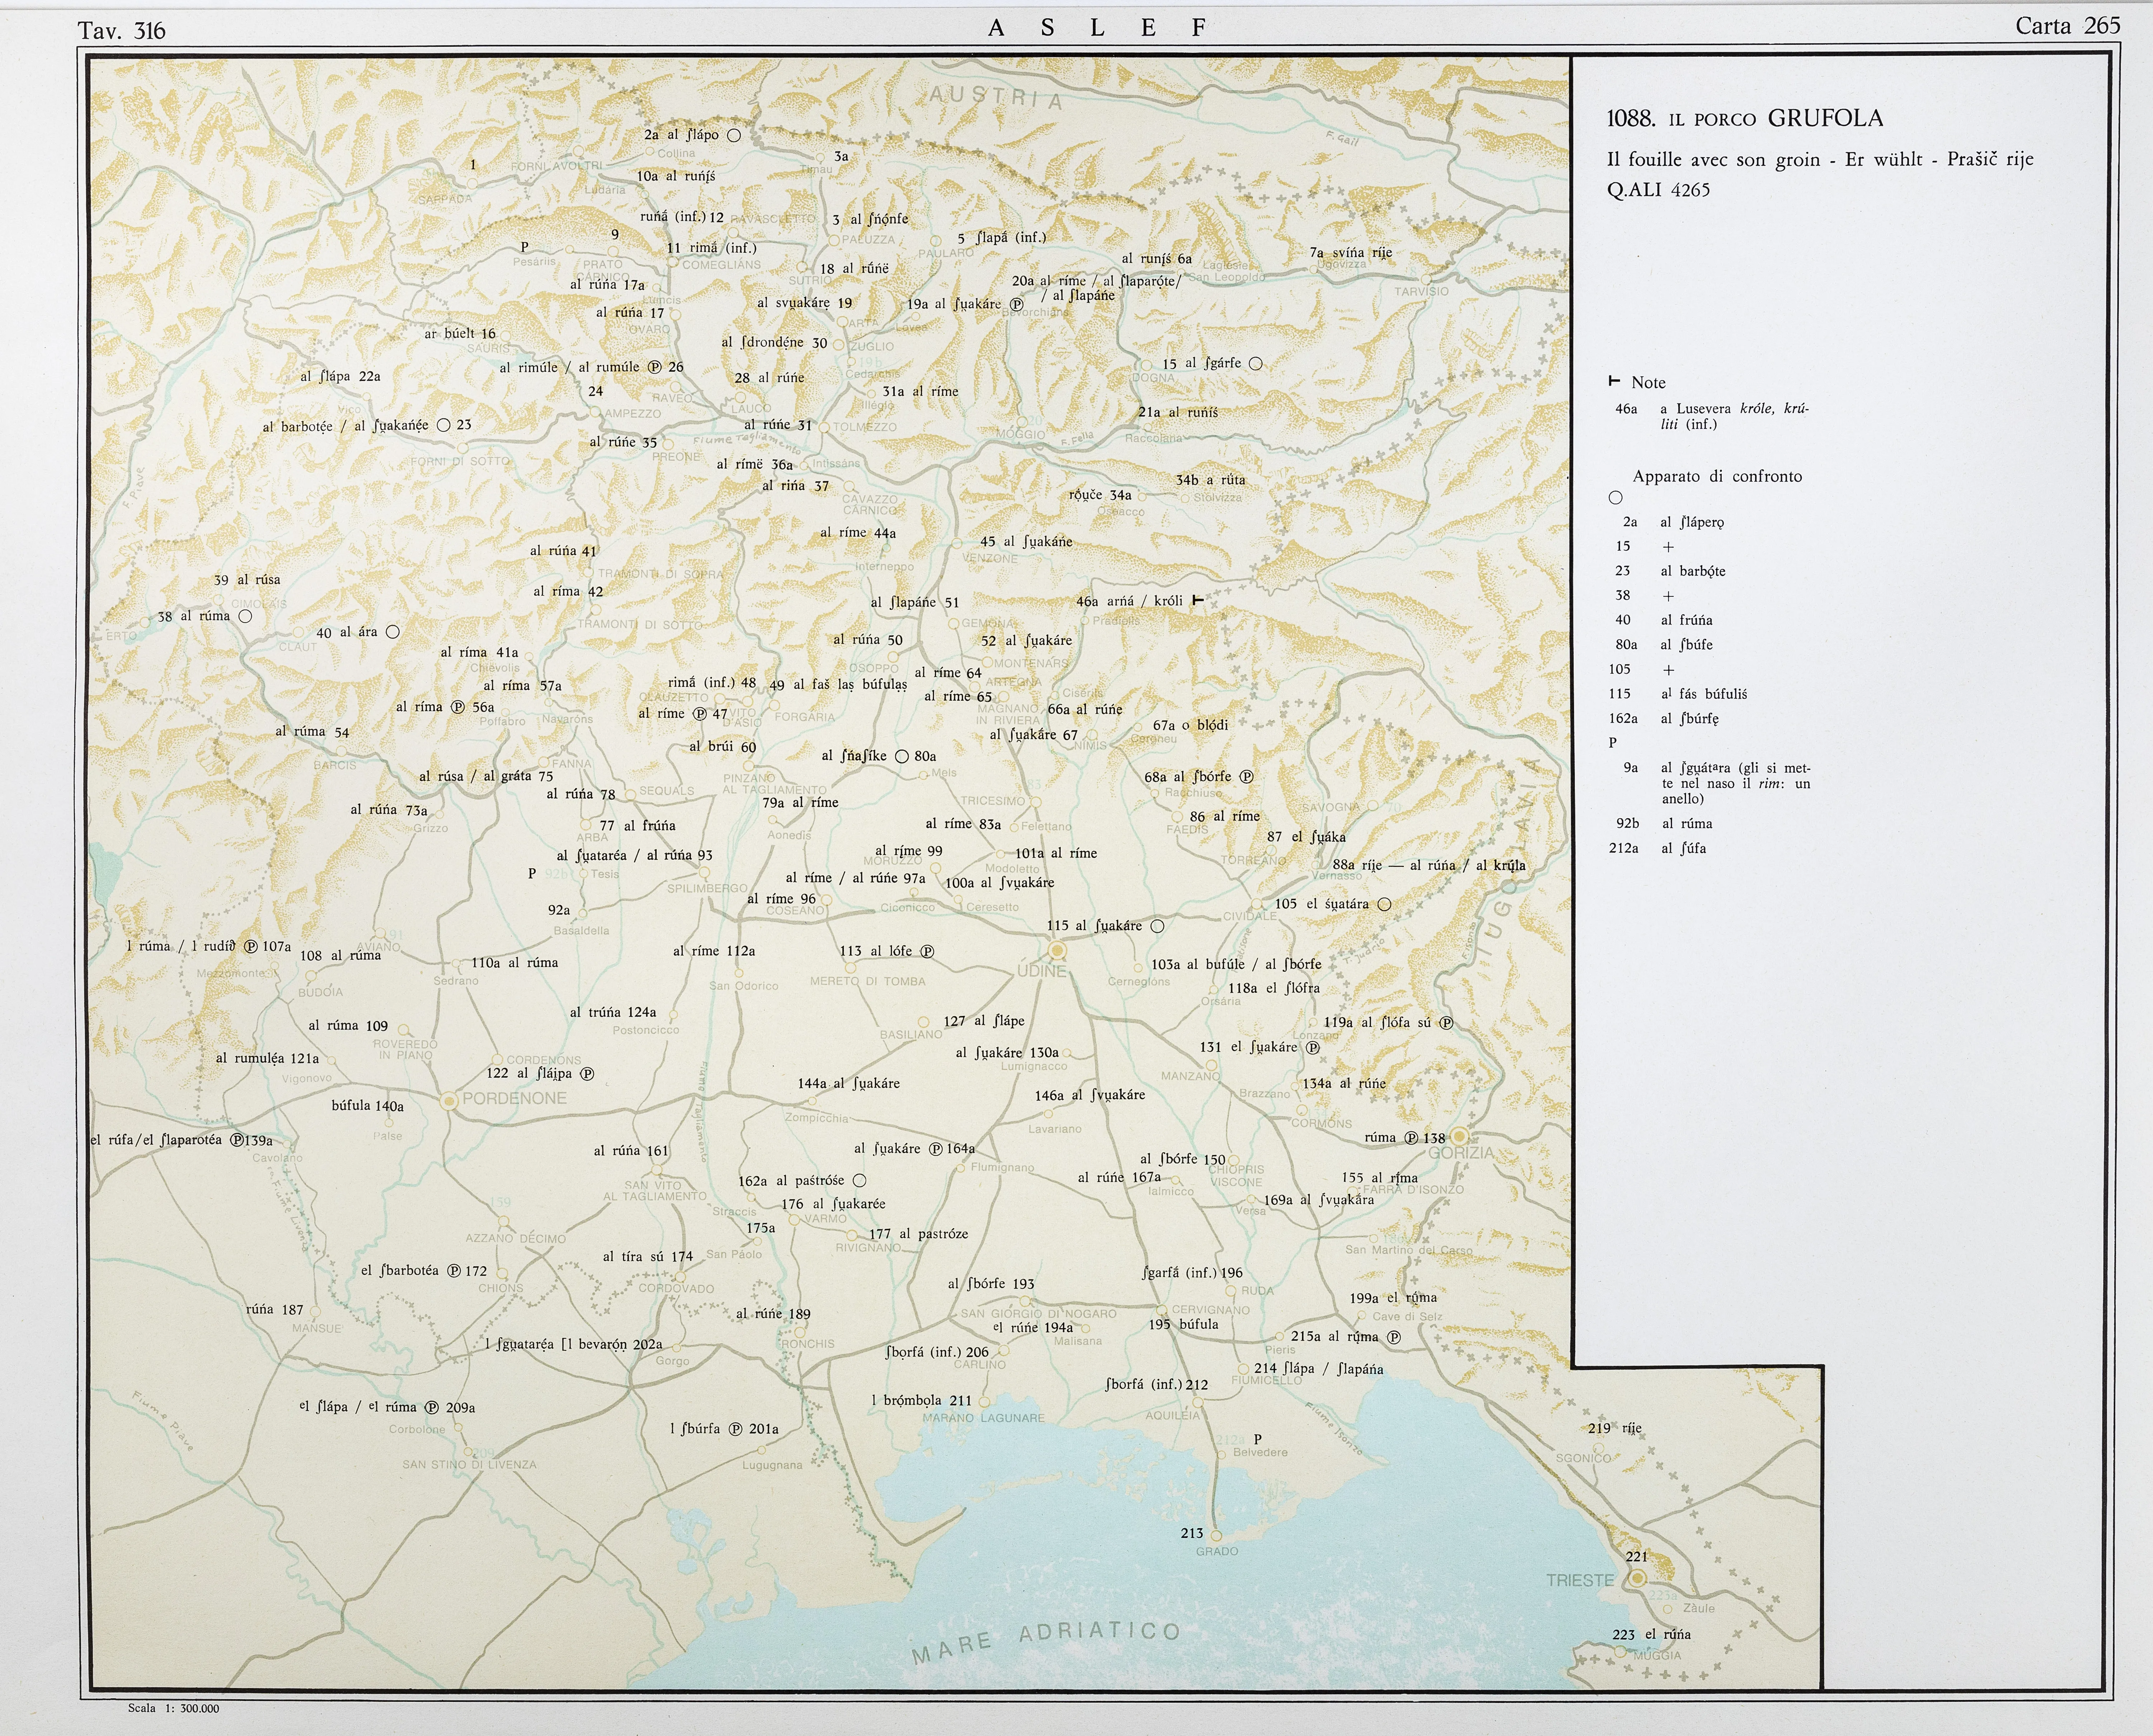Click the circled P beside 113 al lófe
The image size is (2153, 1736).
tap(927, 952)
